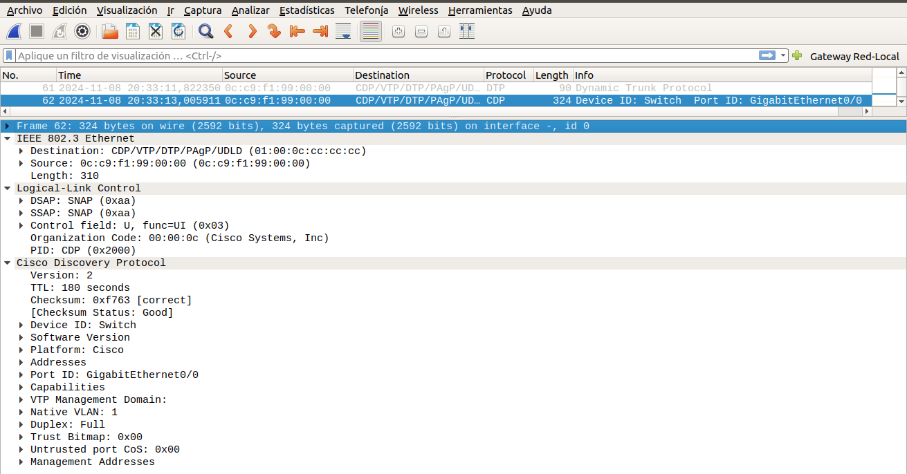Open a capture file via folder icon
The height and width of the screenshot is (474, 907).
pos(110,31)
